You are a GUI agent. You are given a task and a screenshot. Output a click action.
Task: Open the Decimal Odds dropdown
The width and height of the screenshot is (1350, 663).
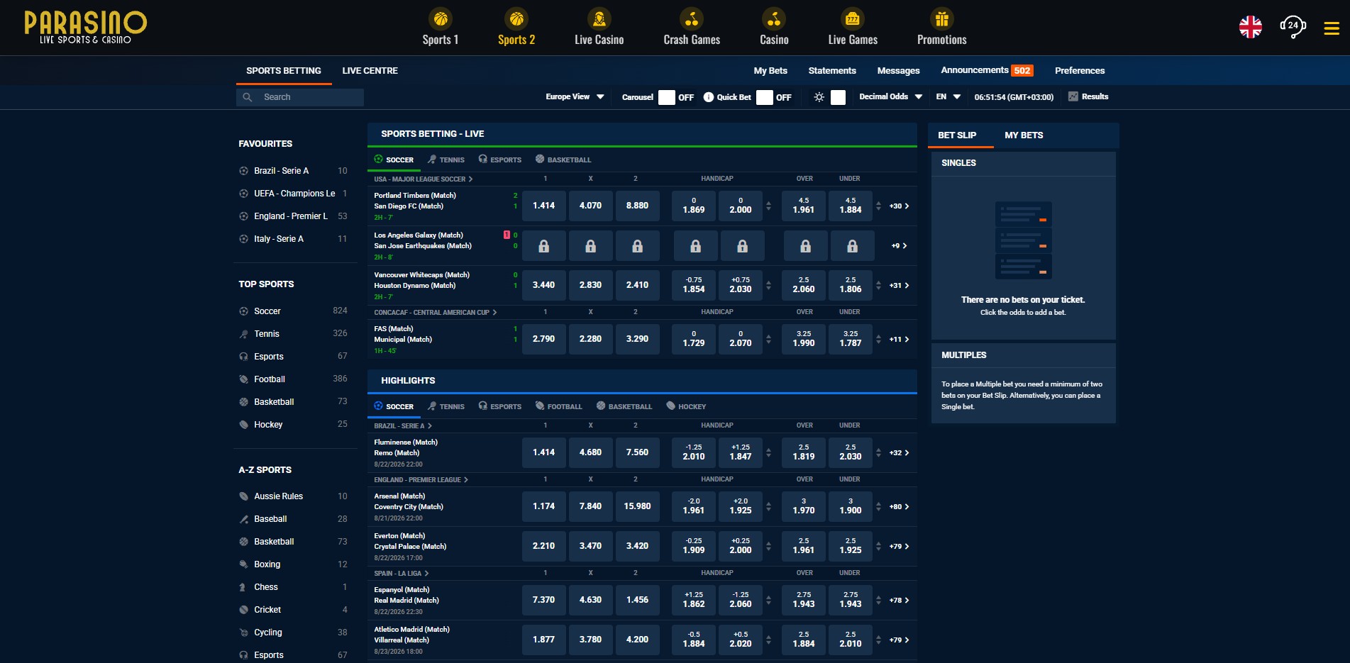890,96
